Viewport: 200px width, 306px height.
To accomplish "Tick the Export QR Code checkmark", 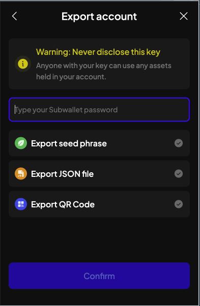I will point(179,204).
